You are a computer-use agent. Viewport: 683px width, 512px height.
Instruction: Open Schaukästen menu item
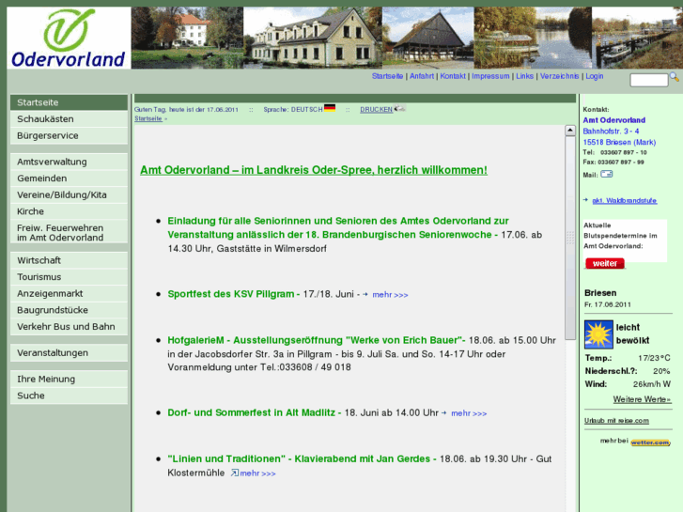pos(69,119)
